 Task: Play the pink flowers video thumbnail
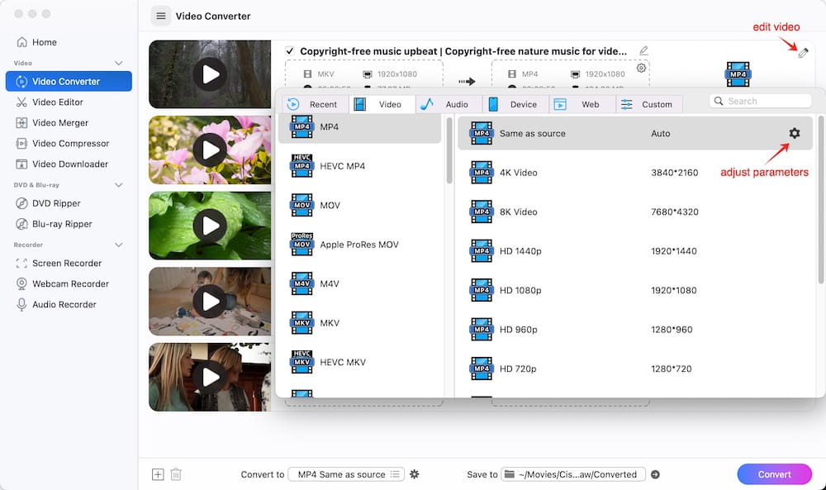(210, 150)
